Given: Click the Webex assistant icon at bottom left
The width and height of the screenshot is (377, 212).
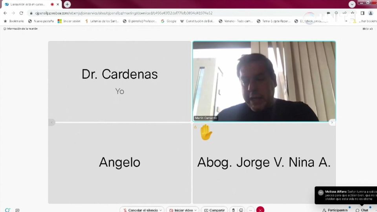Looking at the screenshot, I should [x=7, y=210].
